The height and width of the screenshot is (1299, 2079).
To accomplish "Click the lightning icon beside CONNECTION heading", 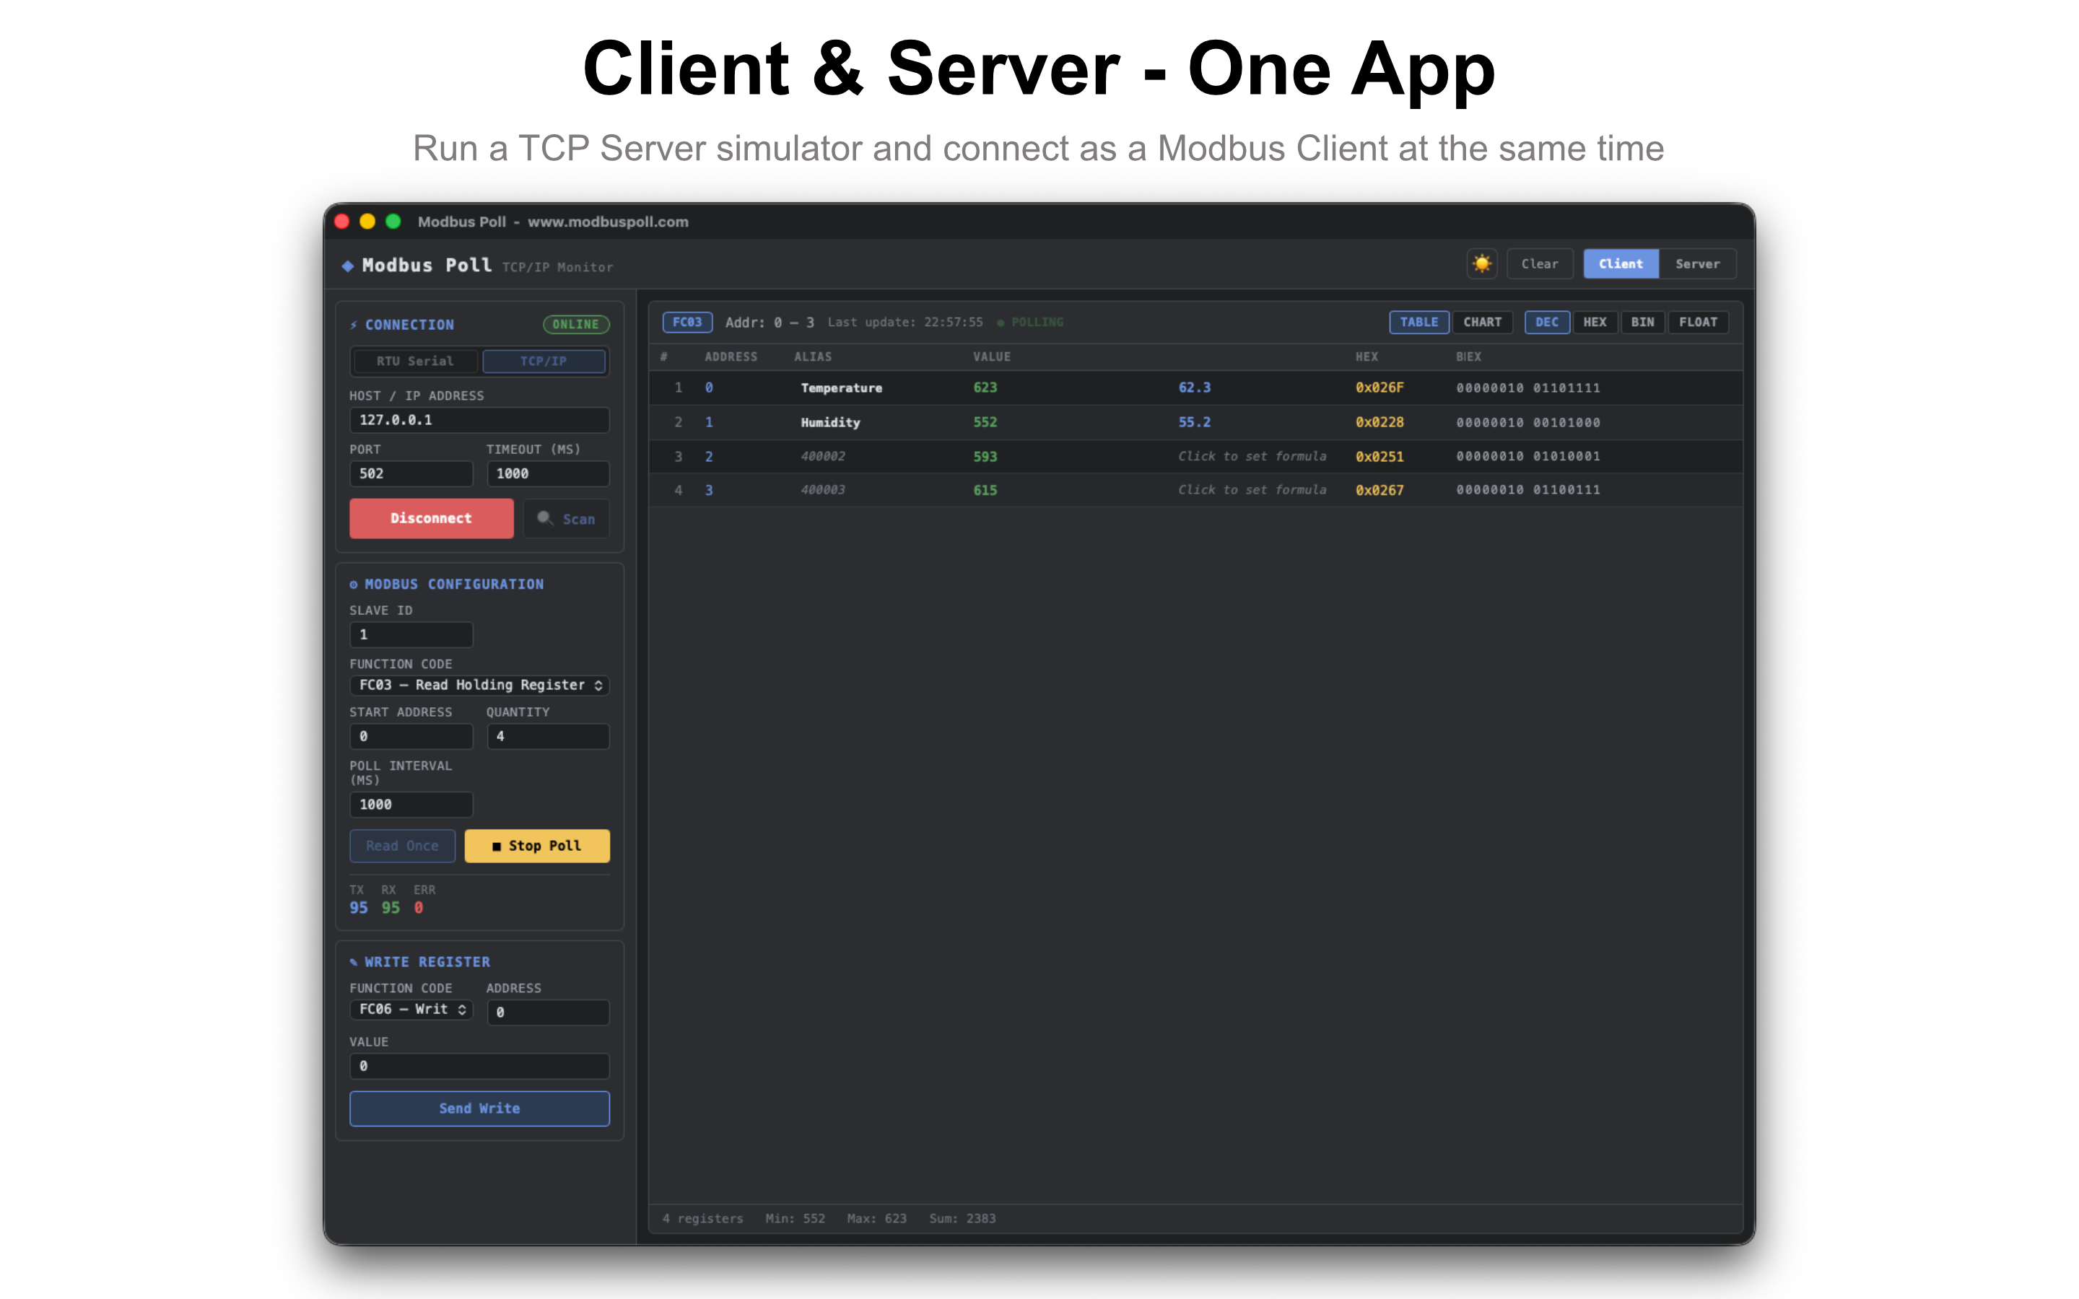I will pos(354,325).
